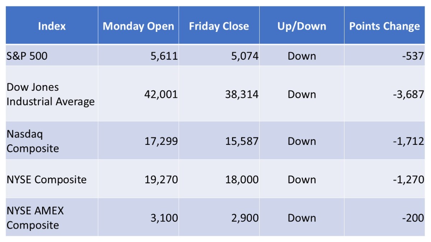Click the Nasdaq Monday open value 17,299
The width and height of the screenshot is (431, 242).
click(x=161, y=141)
